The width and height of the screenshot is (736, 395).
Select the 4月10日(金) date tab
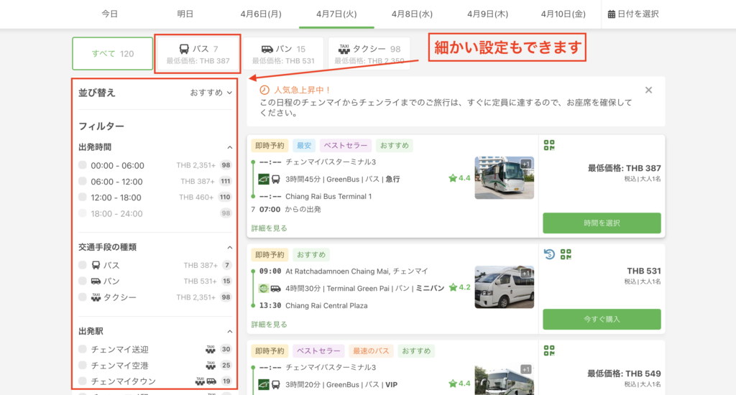pyautogui.click(x=563, y=14)
